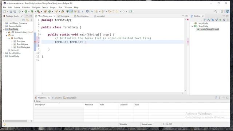Open the Window menu
The height and width of the screenshot is (131, 233).
pyautogui.click(x=68, y=7)
